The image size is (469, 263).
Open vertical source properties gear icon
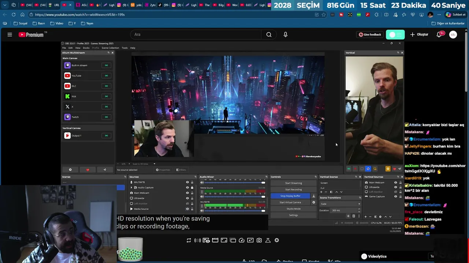(380, 217)
